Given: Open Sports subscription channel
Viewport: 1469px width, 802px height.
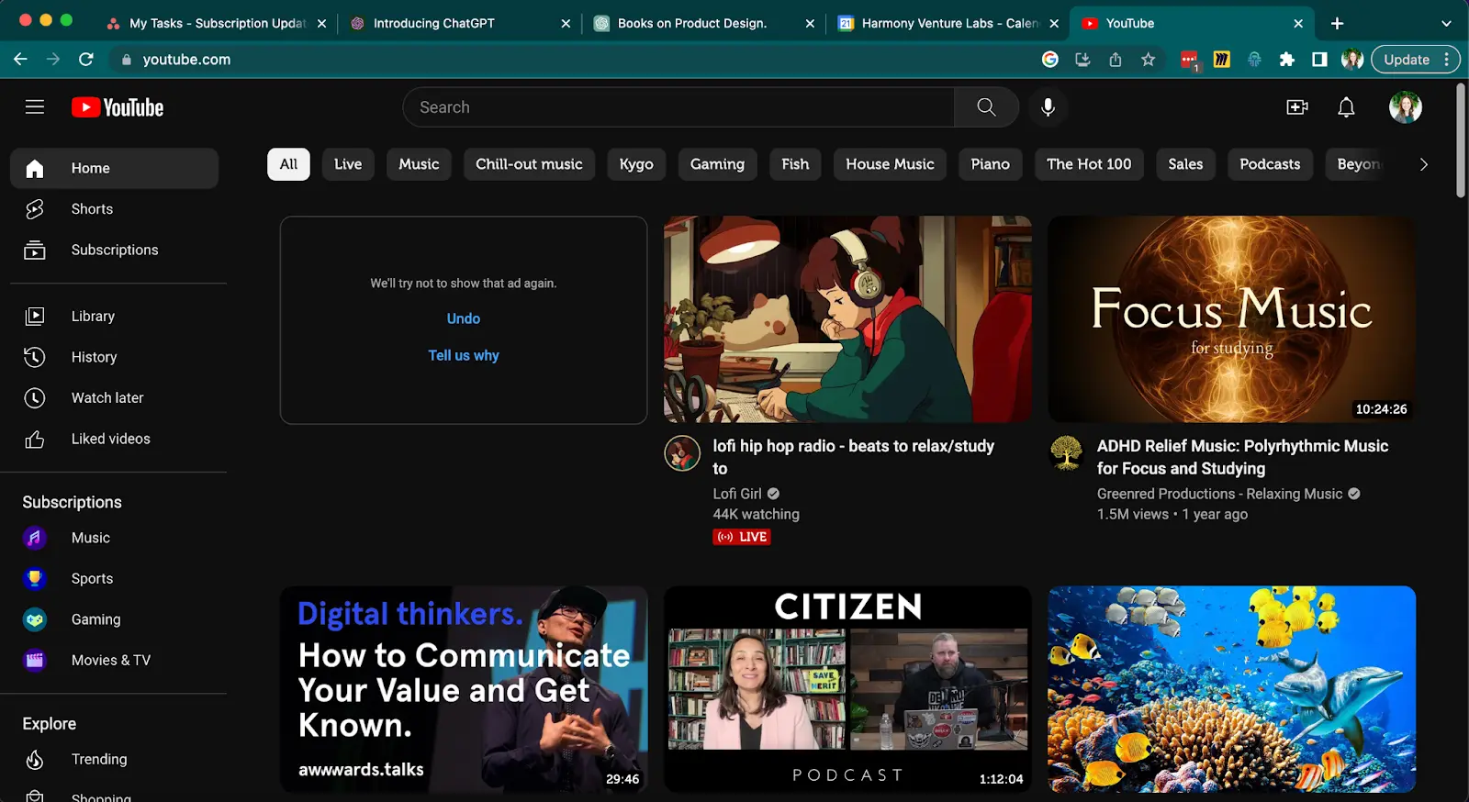Looking at the screenshot, I should [114, 579].
